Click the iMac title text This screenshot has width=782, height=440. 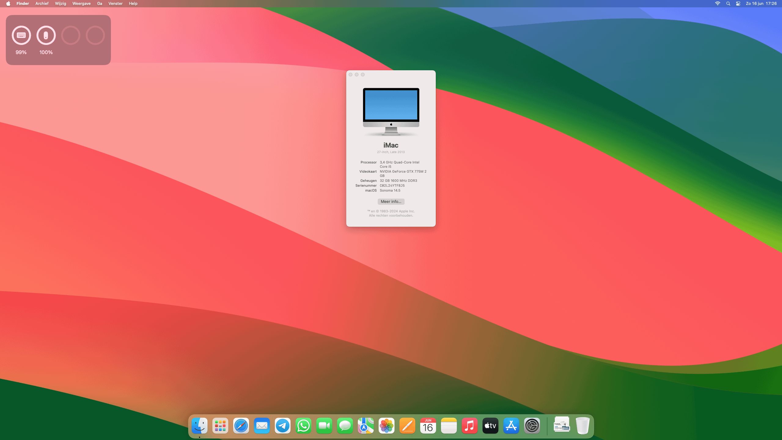[x=391, y=145]
